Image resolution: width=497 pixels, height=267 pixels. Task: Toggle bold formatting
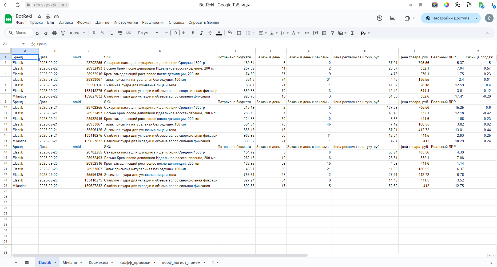pos(193,33)
